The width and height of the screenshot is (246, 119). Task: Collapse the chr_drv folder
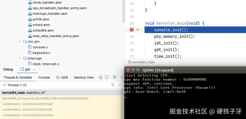(x=20, y=41)
